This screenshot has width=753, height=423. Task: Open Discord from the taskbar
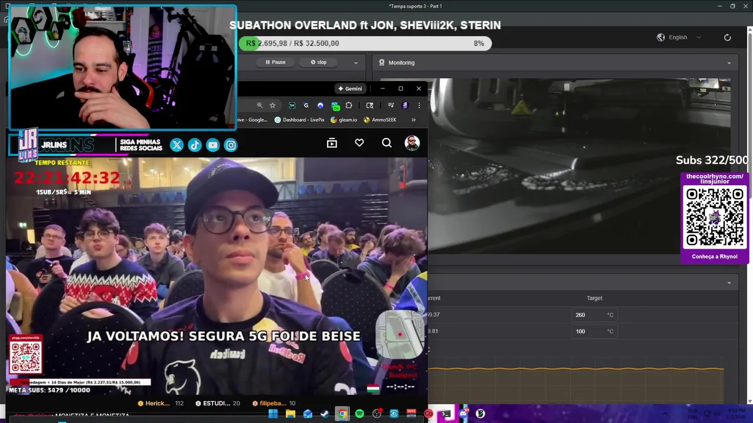click(x=463, y=414)
